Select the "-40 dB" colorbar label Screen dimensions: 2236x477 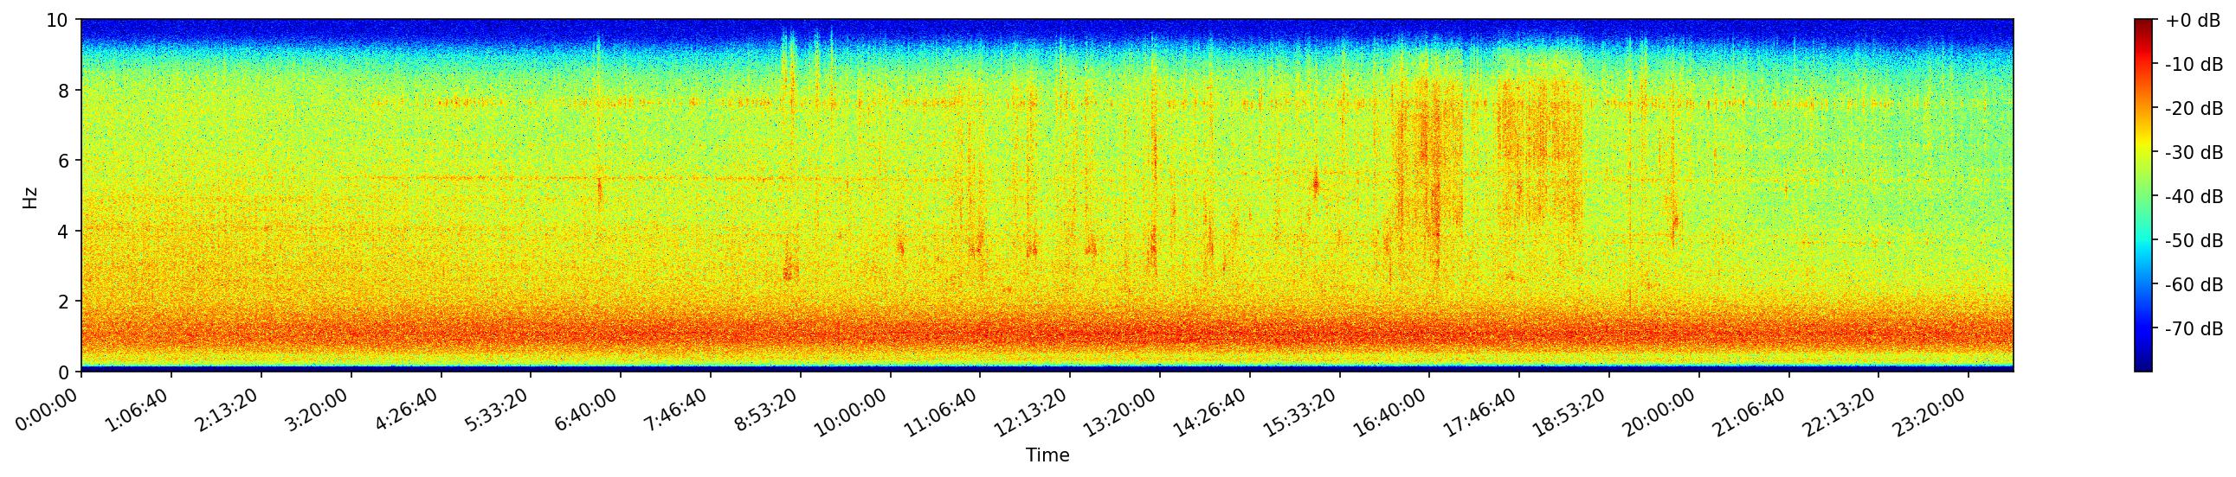2194,196
